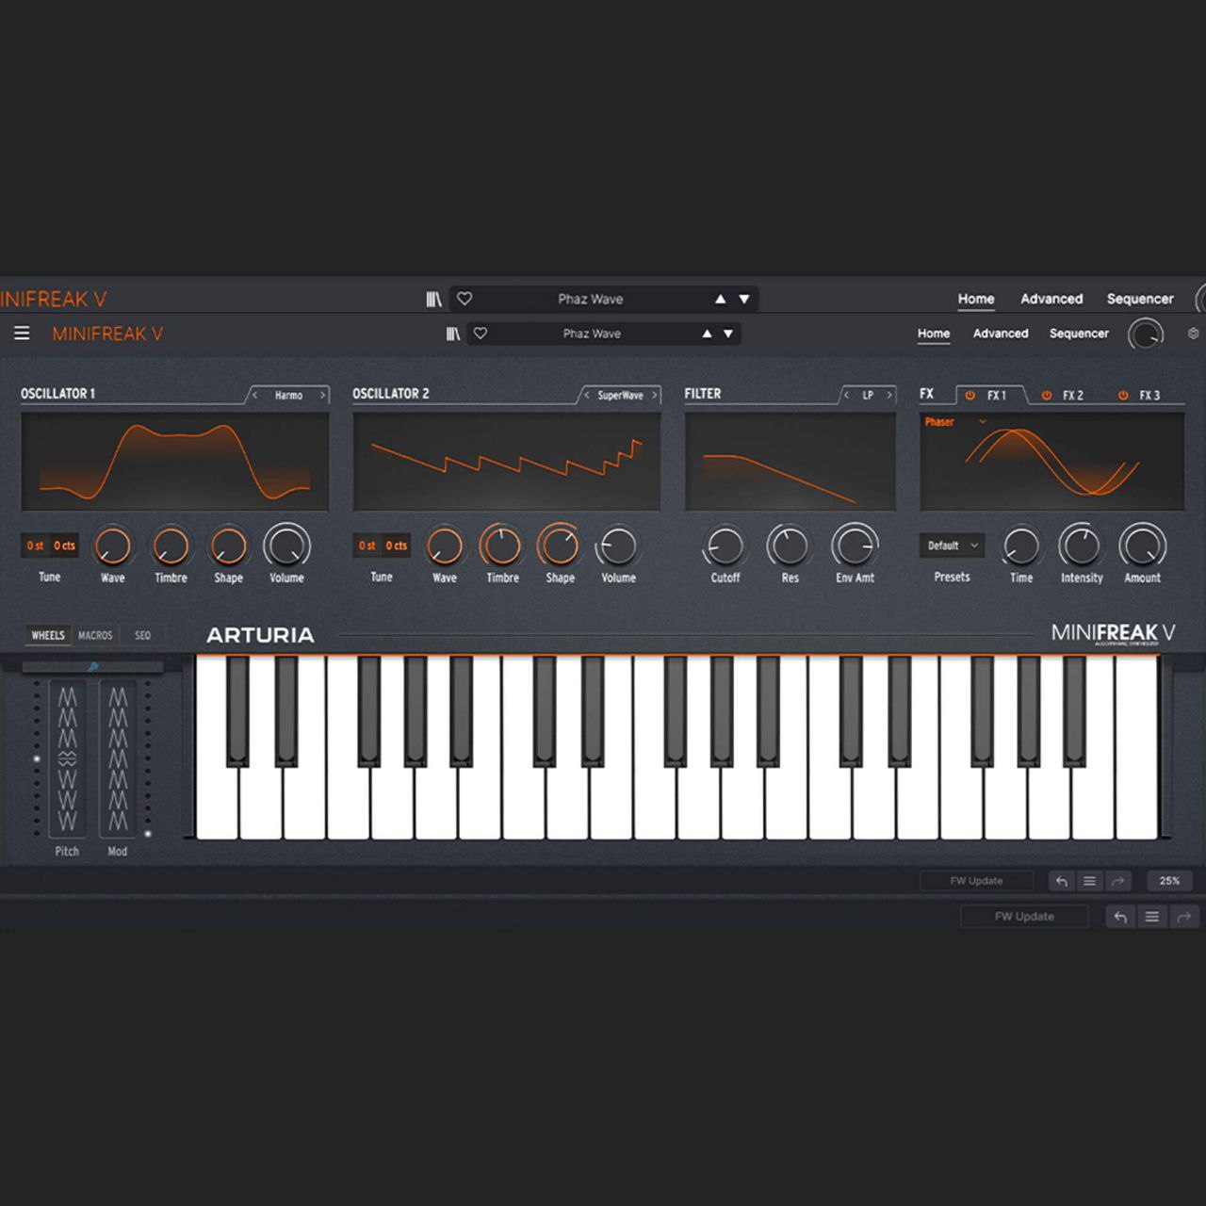Image resolution: width=1206 pixels, height=1206 pixels.
Task: Select next Oscillator 2 type after SuperWave
Action: pyautogui.click(x=654, y=396)
